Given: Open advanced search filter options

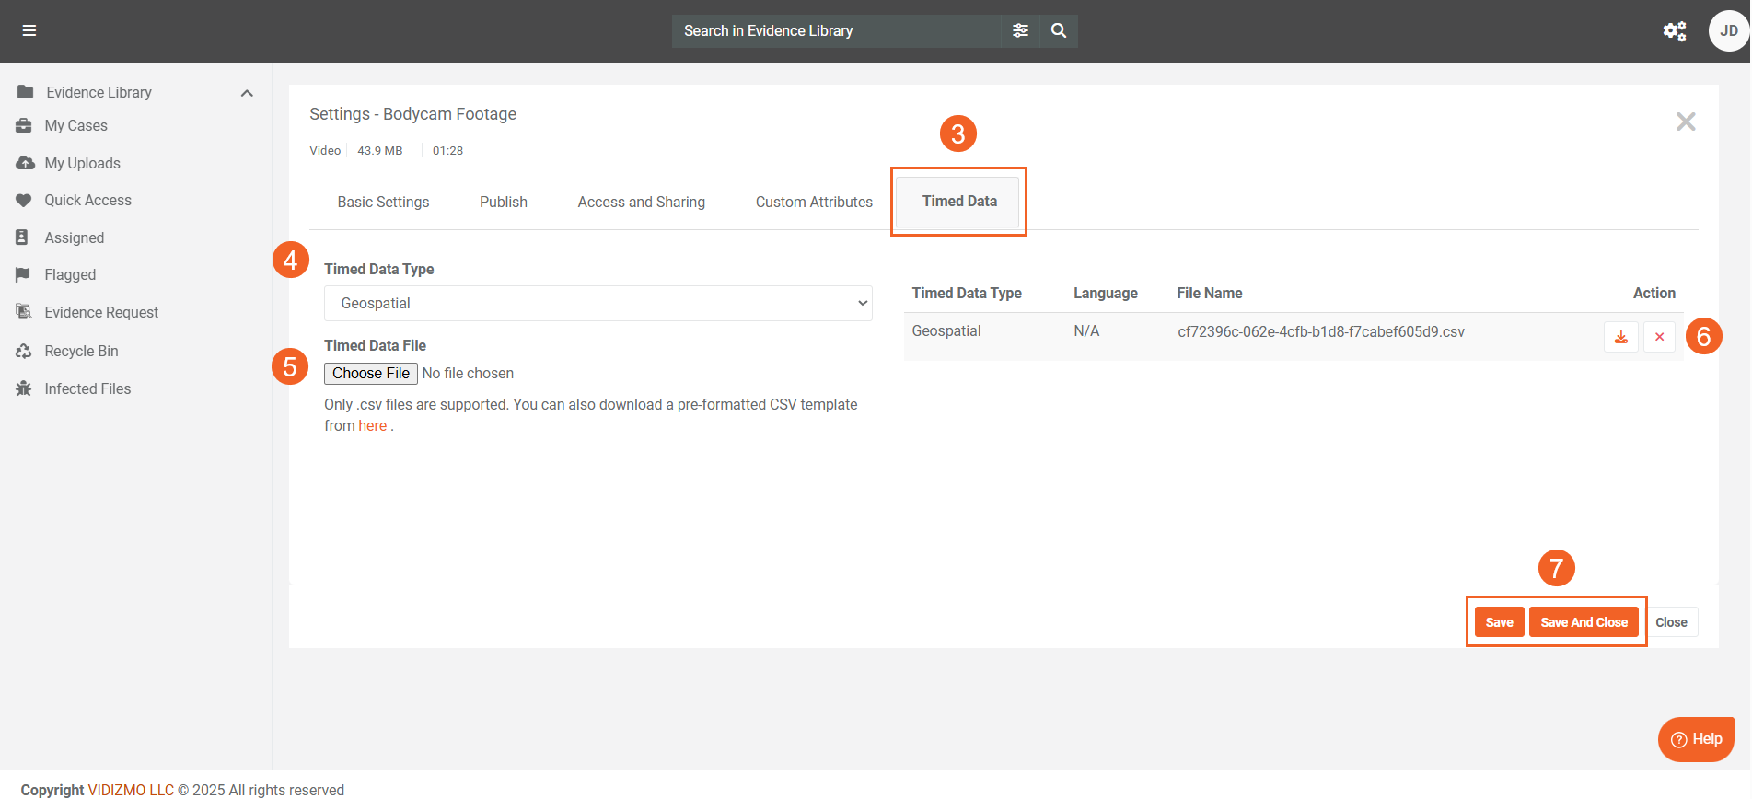Looking at the screenshot, I should (x=1020, y=30).
